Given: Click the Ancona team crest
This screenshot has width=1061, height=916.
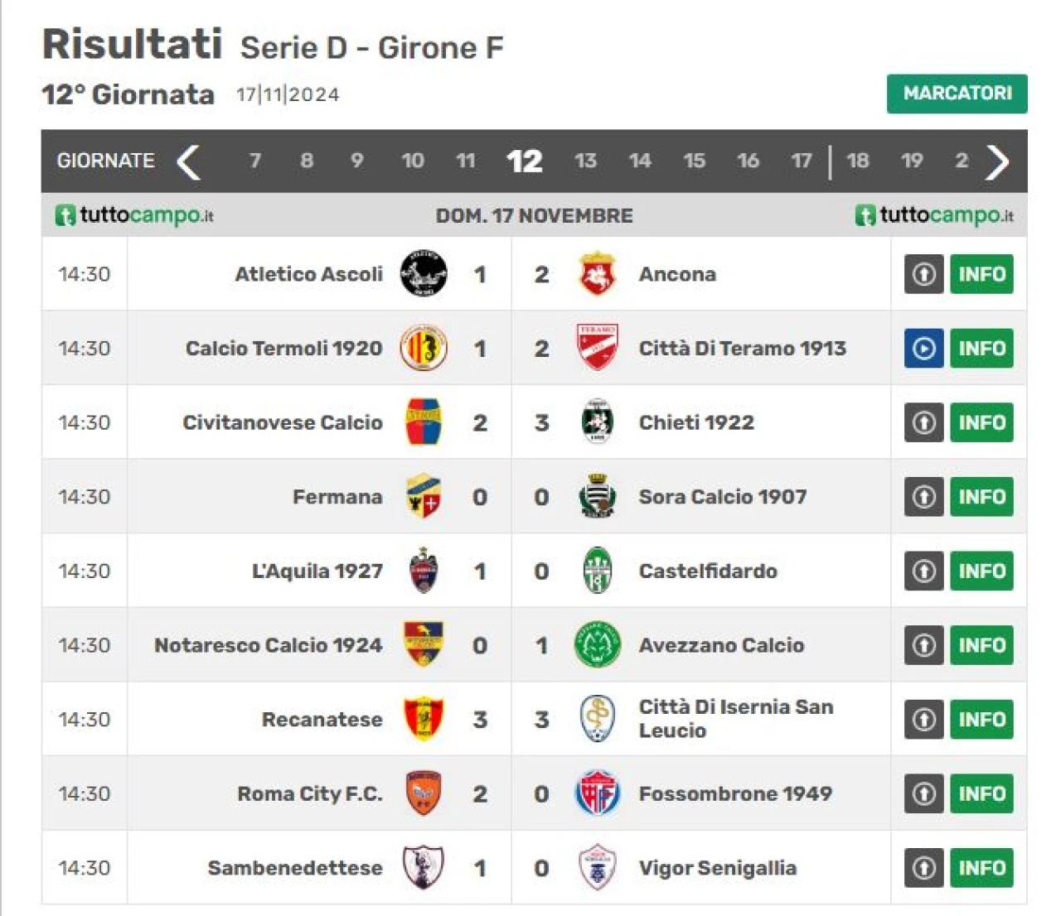Looking at the screenshot, I should (597, 274).
